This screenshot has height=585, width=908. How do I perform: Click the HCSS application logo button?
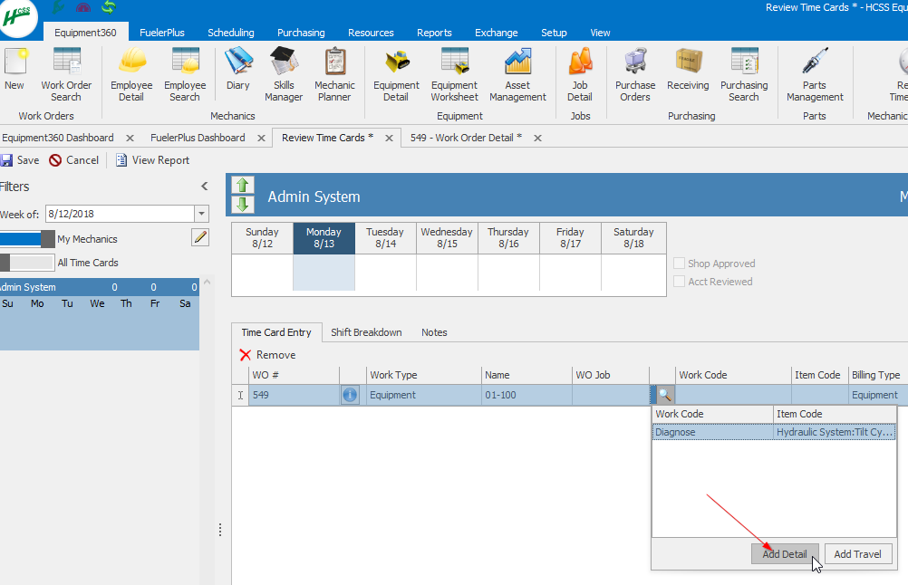17,17
